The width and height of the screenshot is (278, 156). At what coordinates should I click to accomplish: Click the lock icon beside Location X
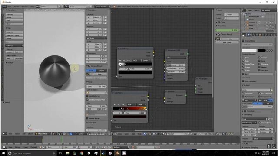(x=105, y=17)
